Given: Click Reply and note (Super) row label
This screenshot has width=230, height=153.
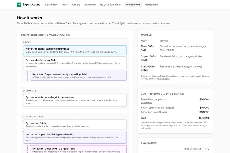Looking at the screenshot, I should click(154, 112).
